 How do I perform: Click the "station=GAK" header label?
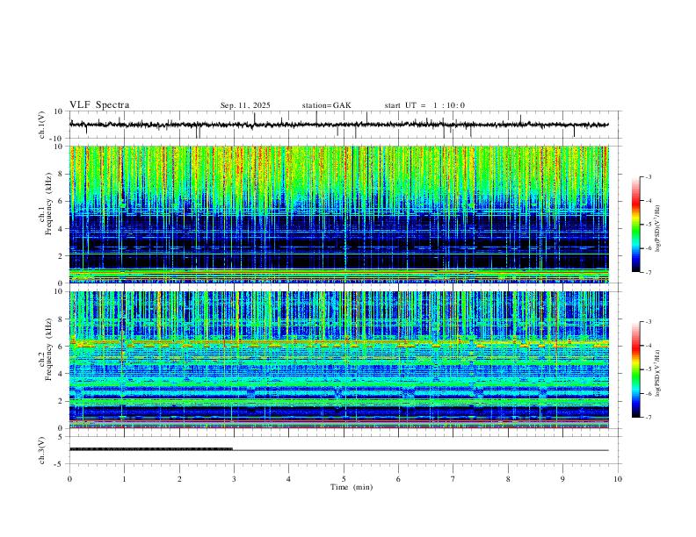(x=326, y=105)
